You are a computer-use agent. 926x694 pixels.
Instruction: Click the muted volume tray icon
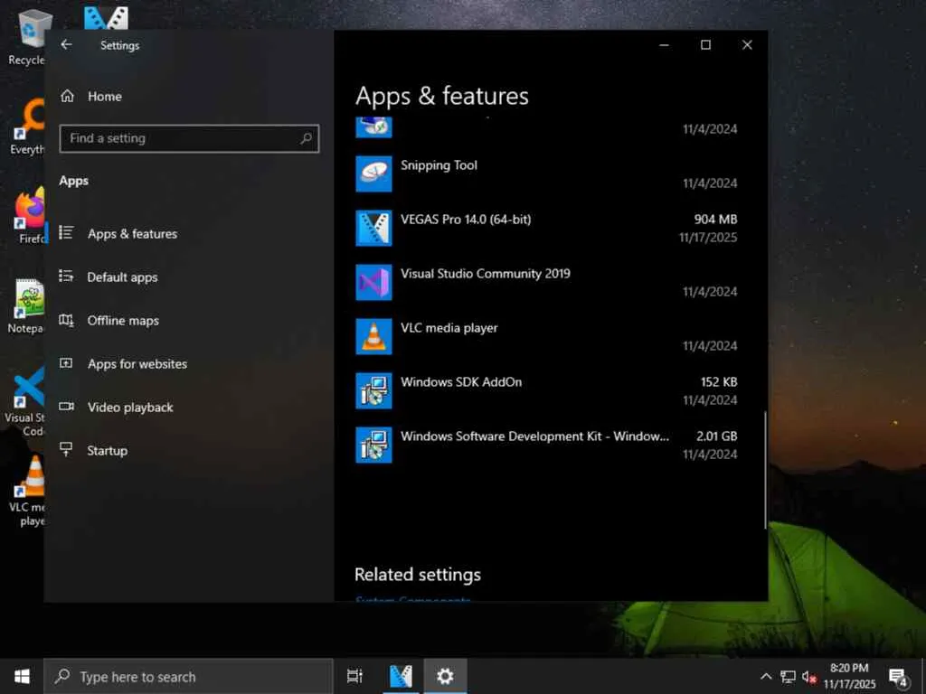click(x=809, y=677)
